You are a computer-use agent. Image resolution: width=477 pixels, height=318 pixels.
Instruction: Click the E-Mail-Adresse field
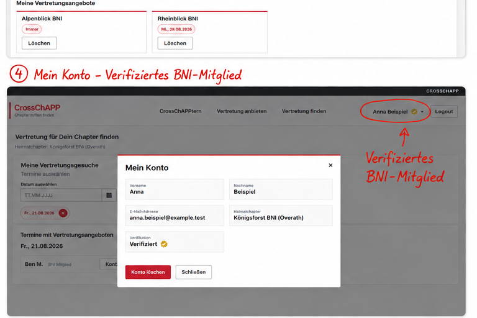click(x=175, y=216)
